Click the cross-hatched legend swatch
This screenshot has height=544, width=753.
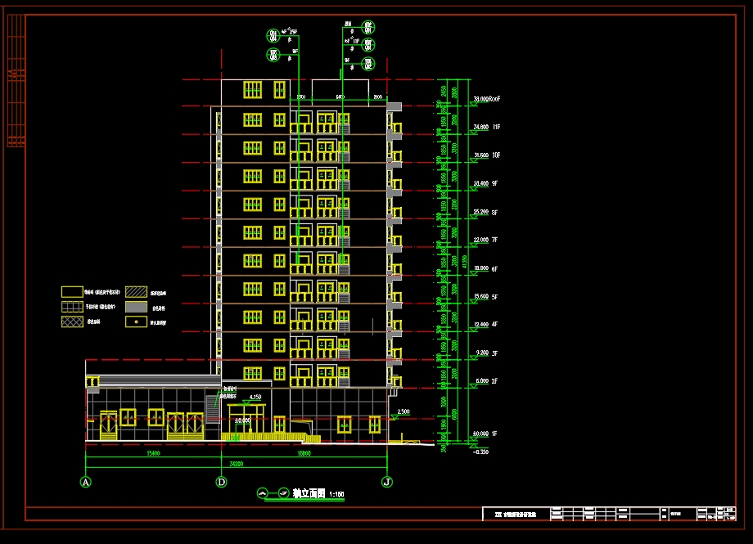(72, 321)
